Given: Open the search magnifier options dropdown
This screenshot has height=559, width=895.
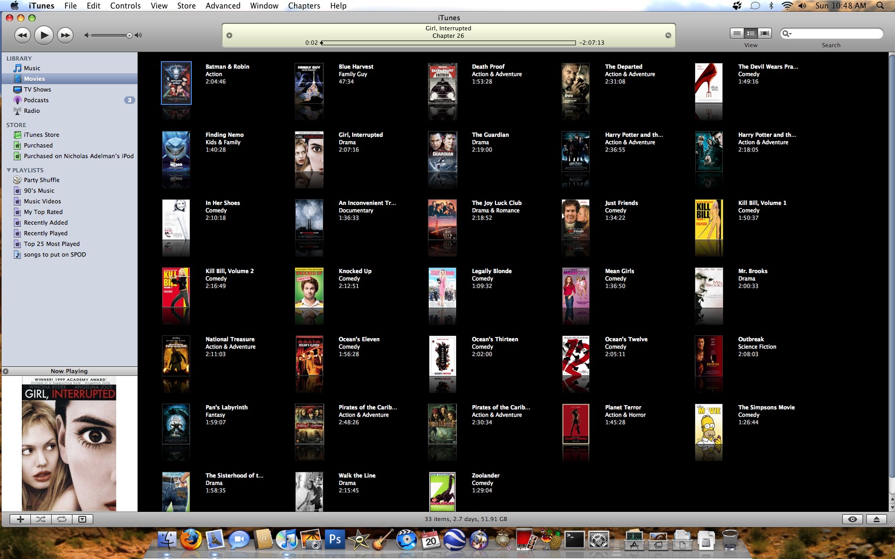Looking at the screenshot, I should [x=786, y=34].
